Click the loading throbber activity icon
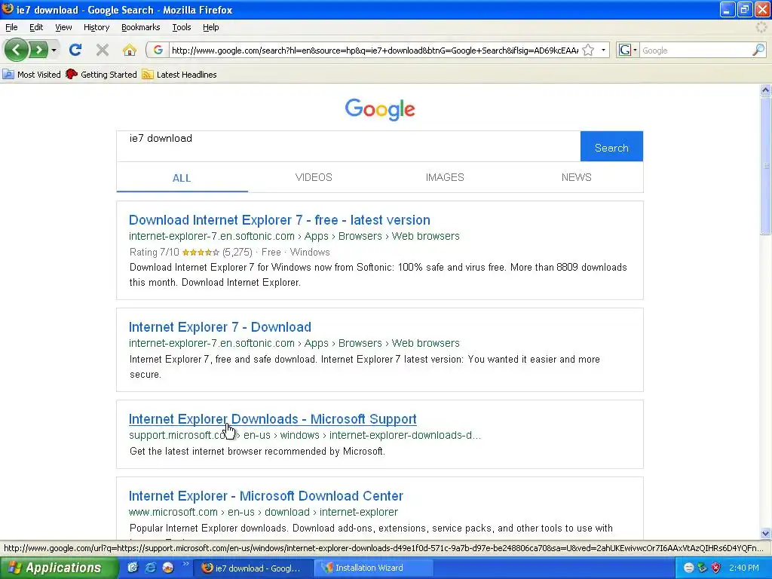 [761, 27]
